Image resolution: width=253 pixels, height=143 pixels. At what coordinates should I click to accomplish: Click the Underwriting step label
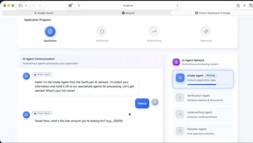coord(154,41)
